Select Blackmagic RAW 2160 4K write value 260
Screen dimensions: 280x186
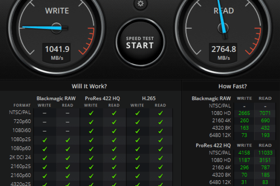pos(244,121)
